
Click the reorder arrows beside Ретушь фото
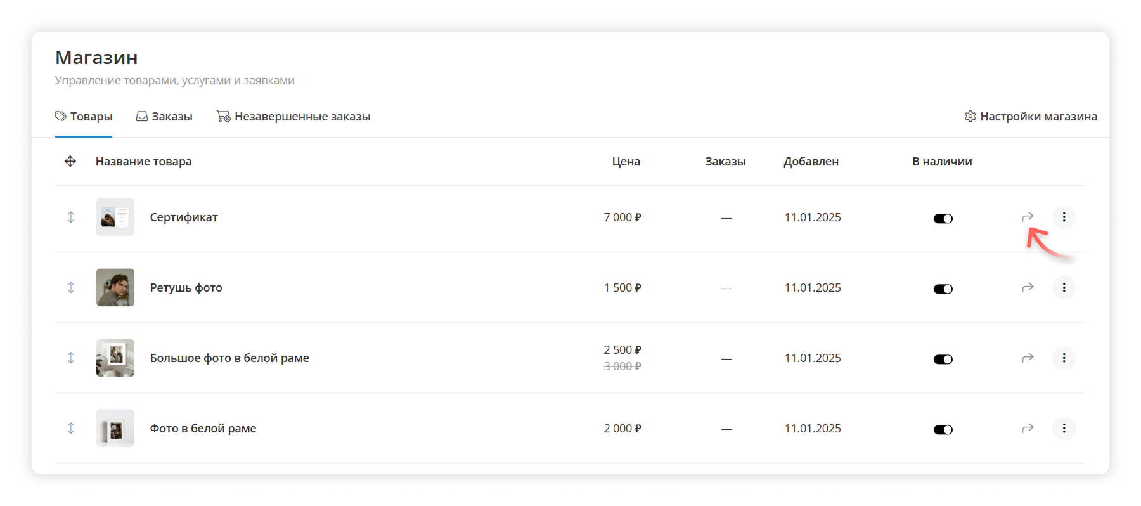[x=71, y=288]
